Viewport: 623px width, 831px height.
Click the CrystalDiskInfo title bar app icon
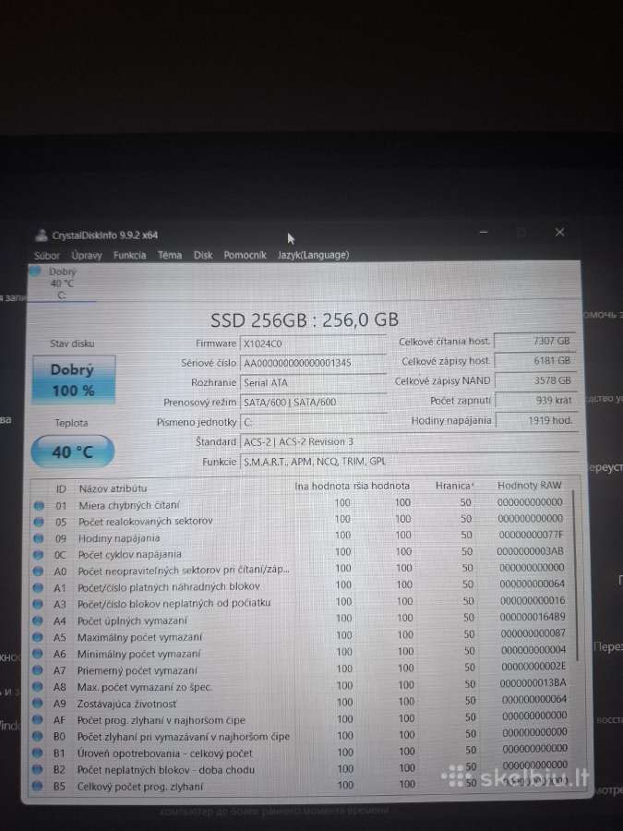41,235
